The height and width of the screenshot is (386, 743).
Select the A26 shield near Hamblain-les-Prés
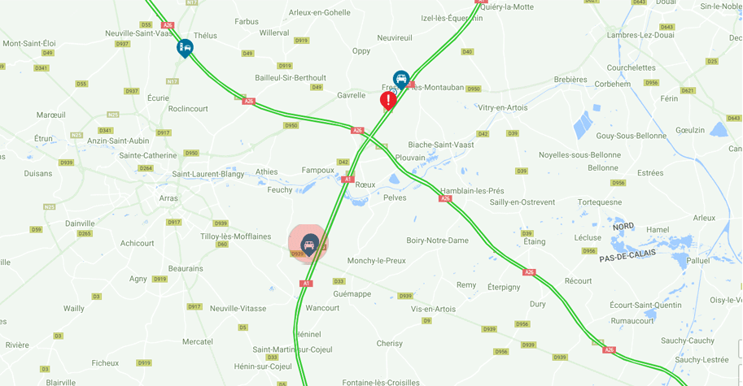[445, 198]
